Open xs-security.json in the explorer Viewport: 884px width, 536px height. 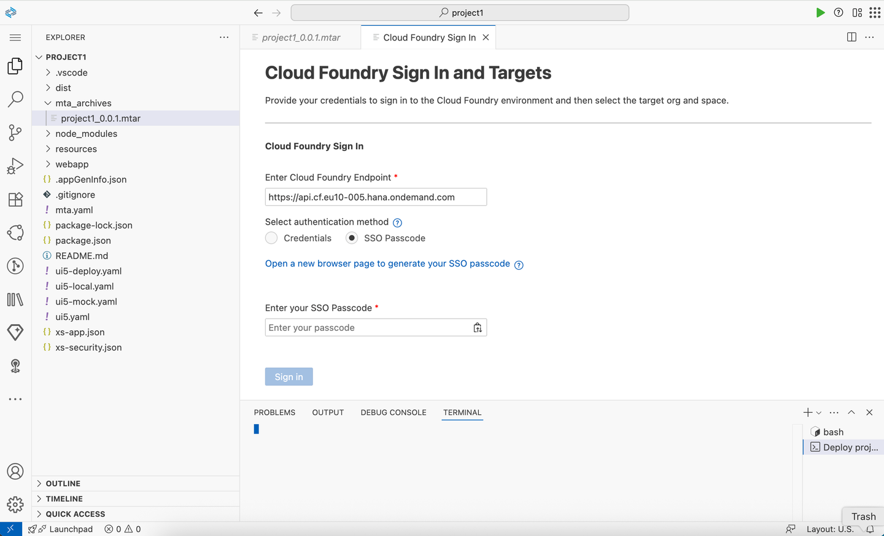[136, 348]
